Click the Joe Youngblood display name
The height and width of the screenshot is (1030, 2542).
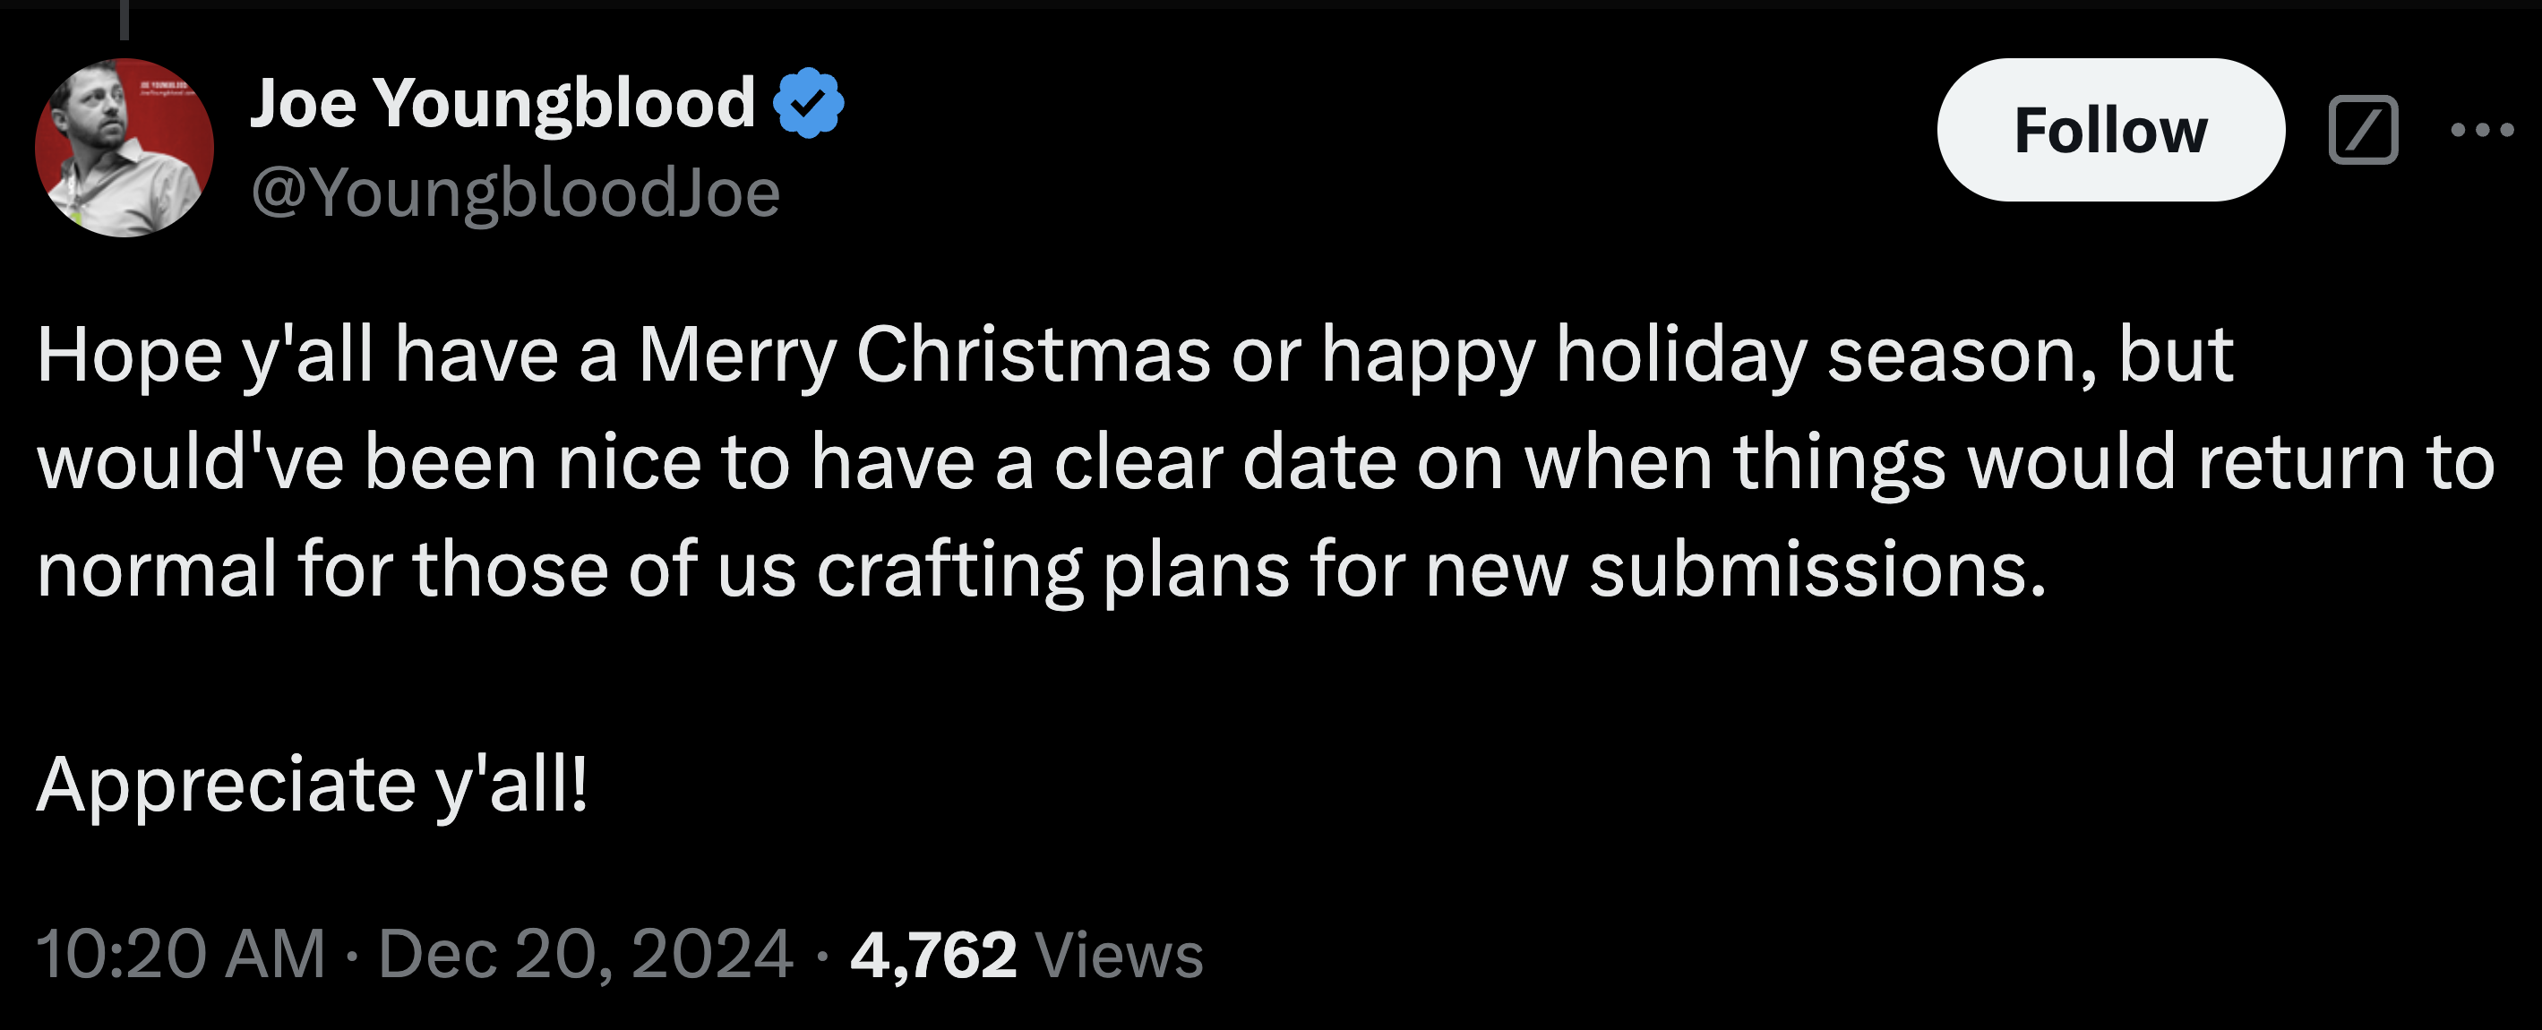[x=502, y=103]
